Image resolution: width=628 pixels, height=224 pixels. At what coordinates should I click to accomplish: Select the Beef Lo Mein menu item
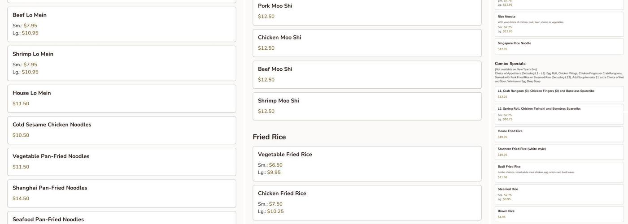tap(122, 24)
